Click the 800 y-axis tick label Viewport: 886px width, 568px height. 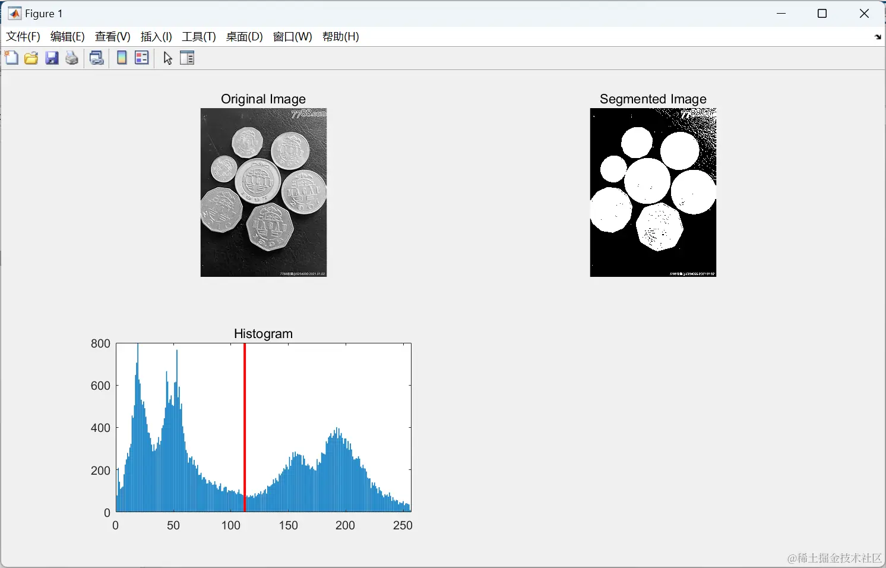click(100, 343)
